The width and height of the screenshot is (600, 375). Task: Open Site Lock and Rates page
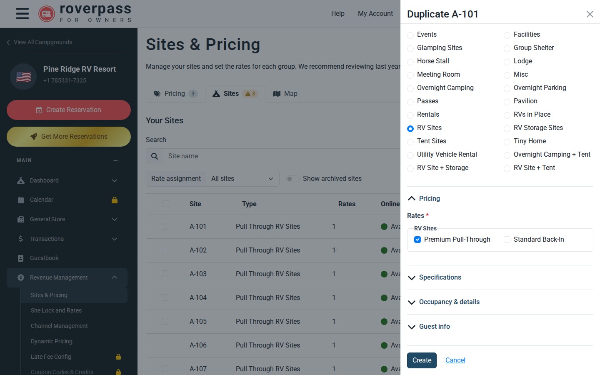(56, 310)
